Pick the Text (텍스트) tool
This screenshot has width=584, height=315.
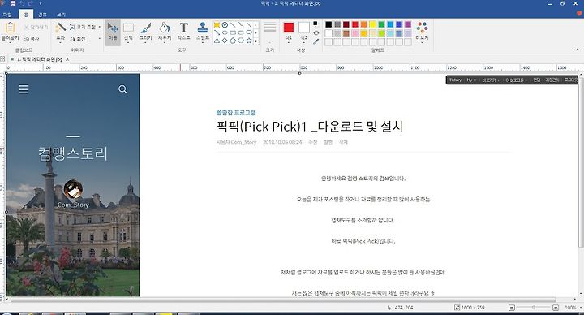coord(183,31)
